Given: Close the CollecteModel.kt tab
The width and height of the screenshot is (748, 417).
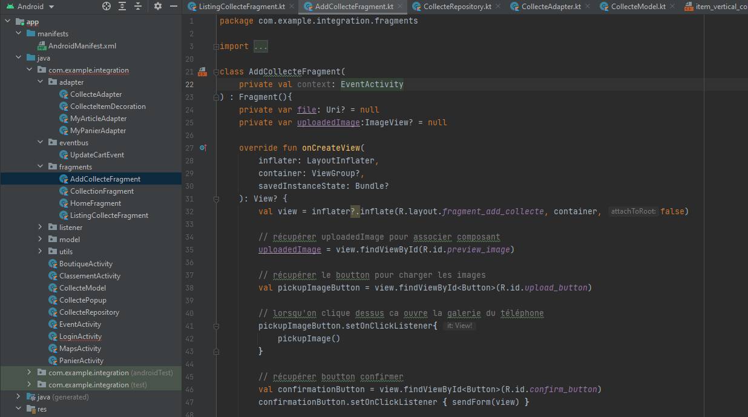Looking at the screenshot, I should (x=674, y=7).
